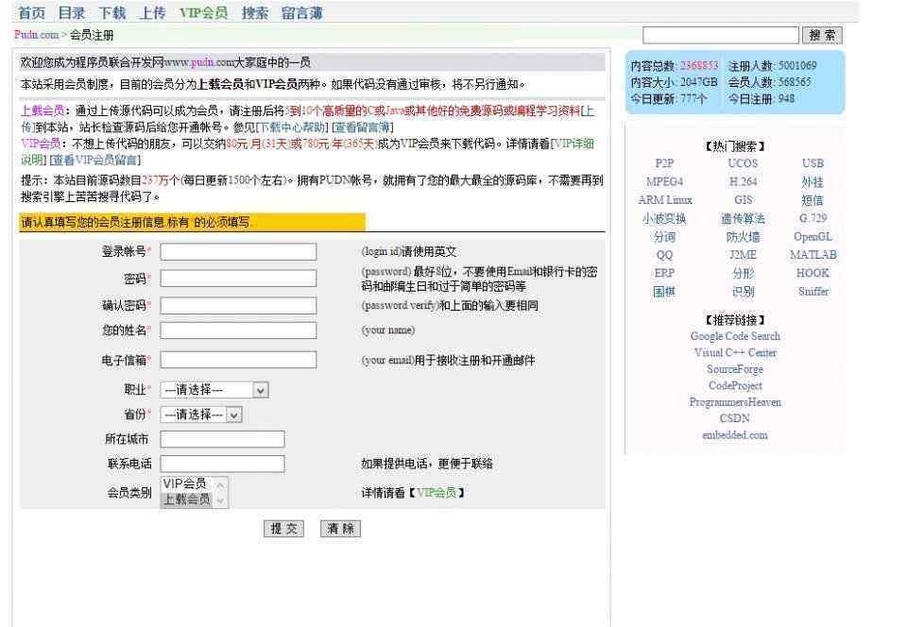Go to the VIP会员 navigation item
Screen dimensions: 924x627
pos(203,12)
